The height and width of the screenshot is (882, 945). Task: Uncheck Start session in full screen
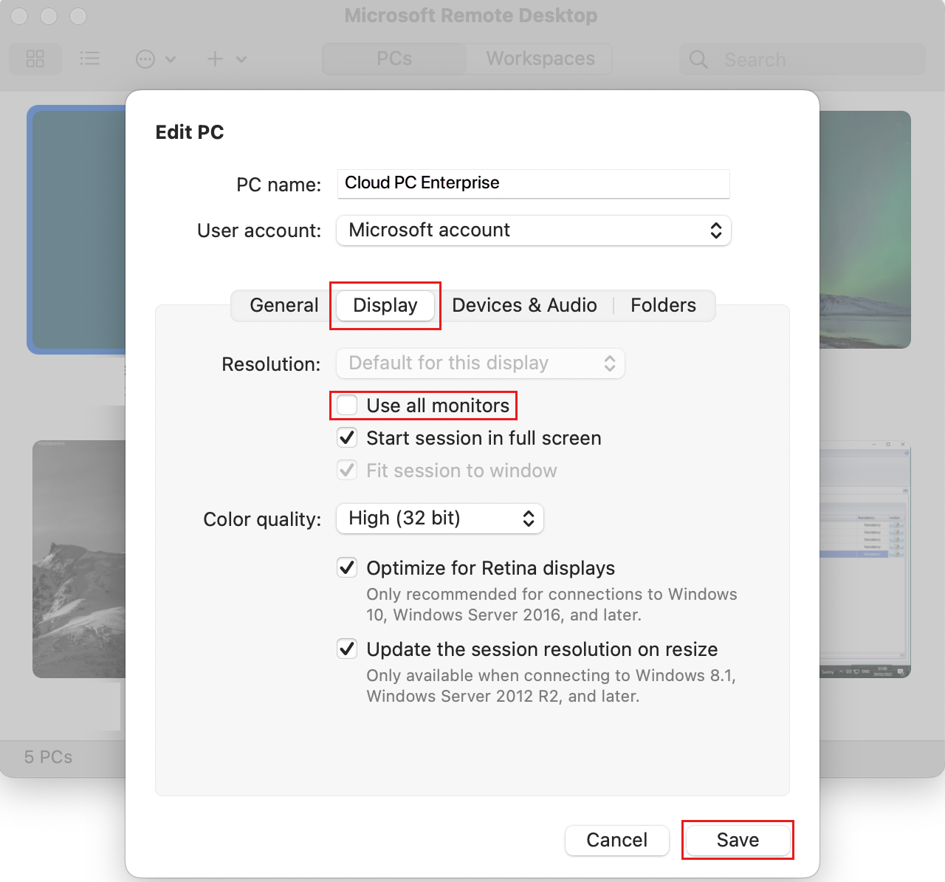click(x=347, y=437)
